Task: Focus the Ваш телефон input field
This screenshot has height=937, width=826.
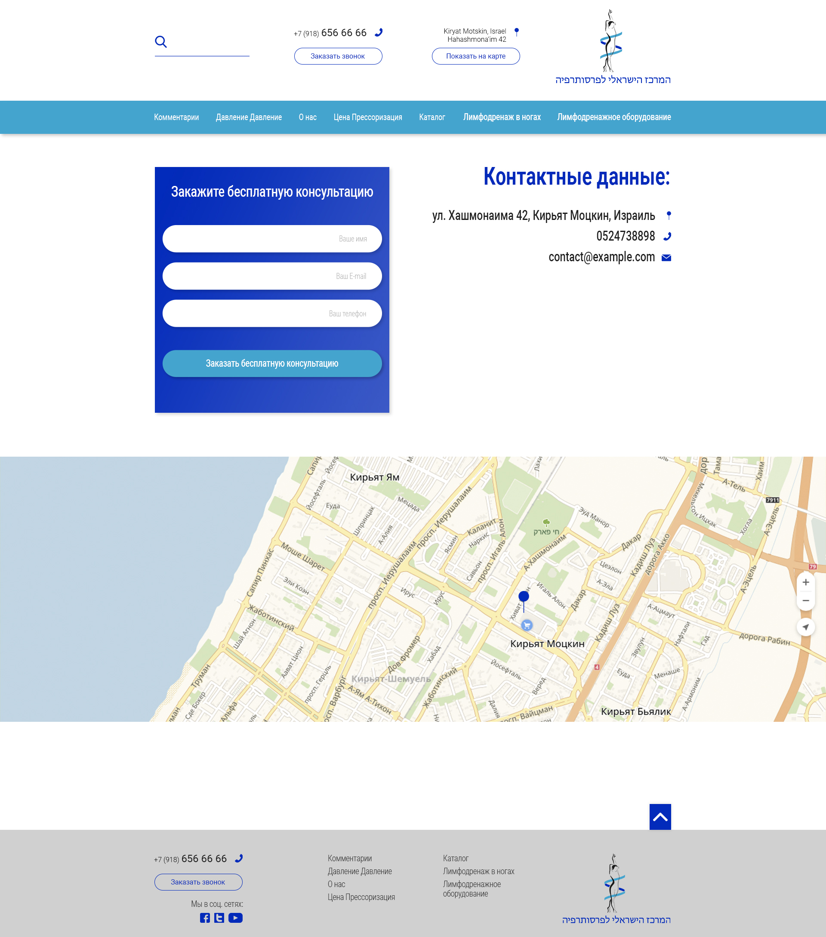Action: (x=271, y=314)
